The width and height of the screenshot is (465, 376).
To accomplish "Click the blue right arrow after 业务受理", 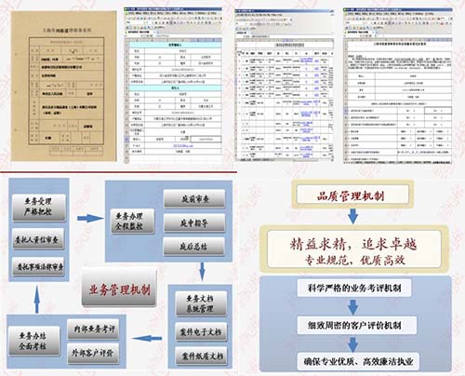I will pyautogui.click(x=90, y=218).
